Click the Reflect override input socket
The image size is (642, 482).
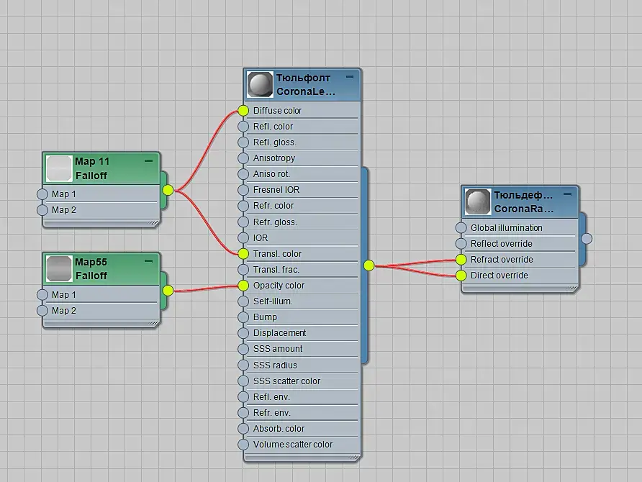(461, 244)
